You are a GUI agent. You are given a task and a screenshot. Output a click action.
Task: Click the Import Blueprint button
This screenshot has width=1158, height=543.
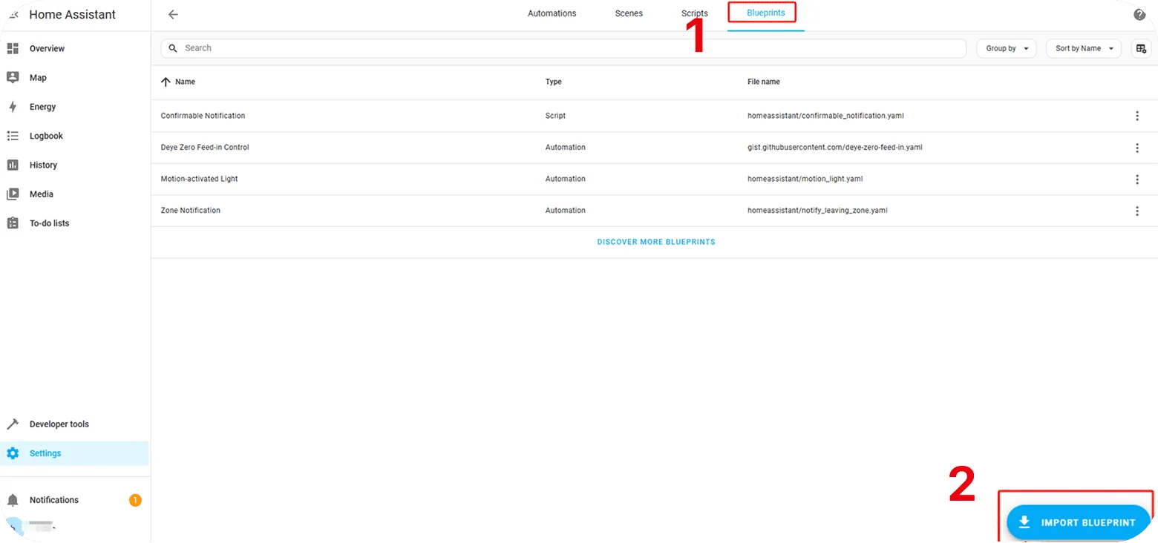click(1078, 522)
